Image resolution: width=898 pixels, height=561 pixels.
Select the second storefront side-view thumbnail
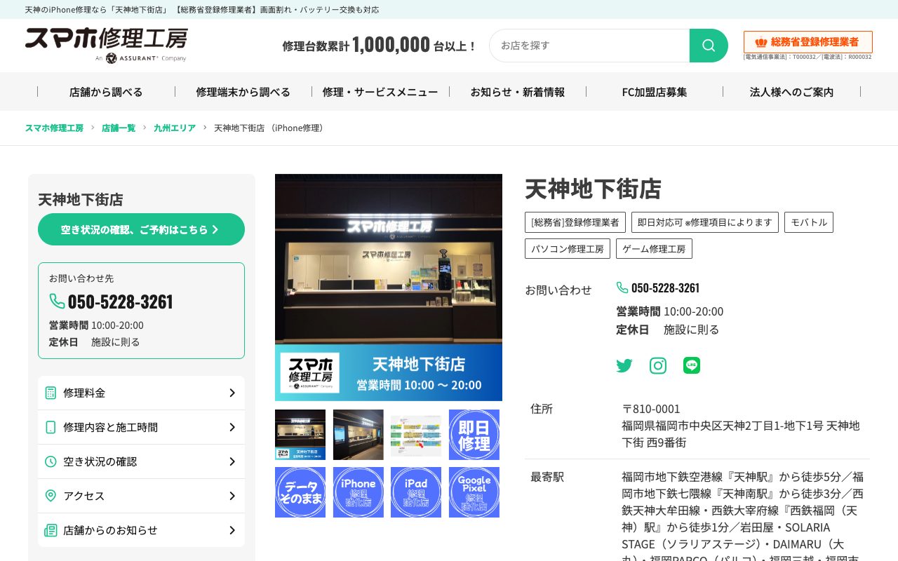(x=358, y=435)
